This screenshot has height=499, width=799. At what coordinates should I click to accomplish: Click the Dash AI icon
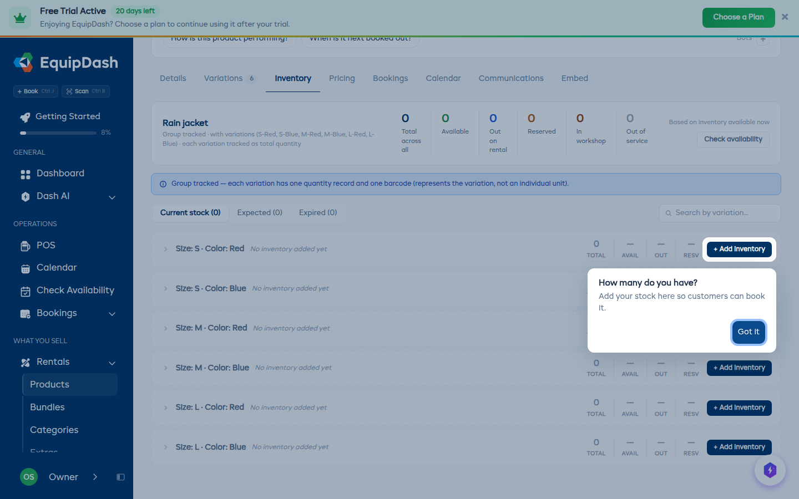[x=26, y=197]
